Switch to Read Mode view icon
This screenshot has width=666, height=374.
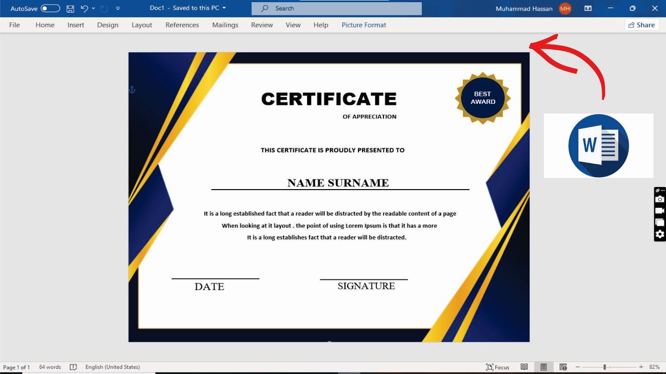pos(524,367)
